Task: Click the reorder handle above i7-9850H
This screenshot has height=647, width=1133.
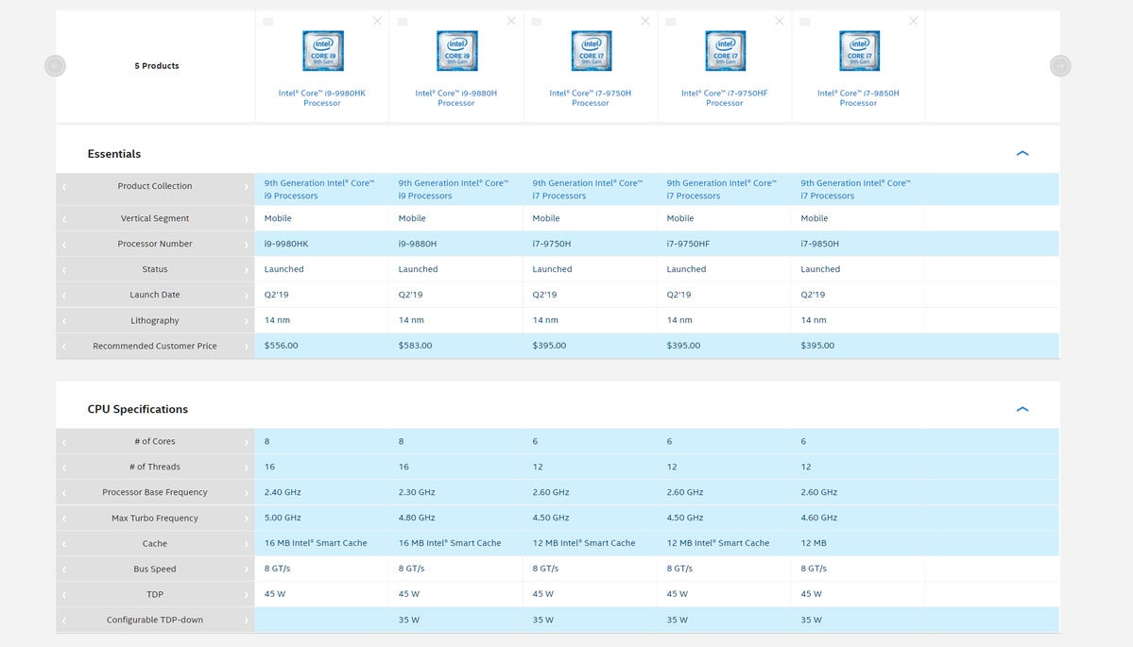Action: click(804, 22)
